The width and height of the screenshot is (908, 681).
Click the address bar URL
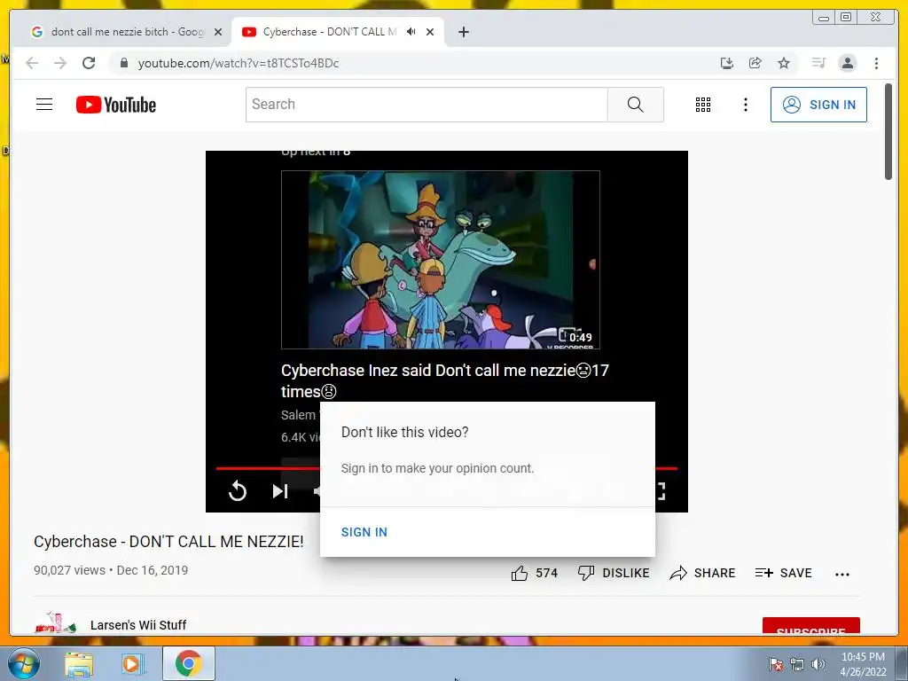(x=238, y=63)
